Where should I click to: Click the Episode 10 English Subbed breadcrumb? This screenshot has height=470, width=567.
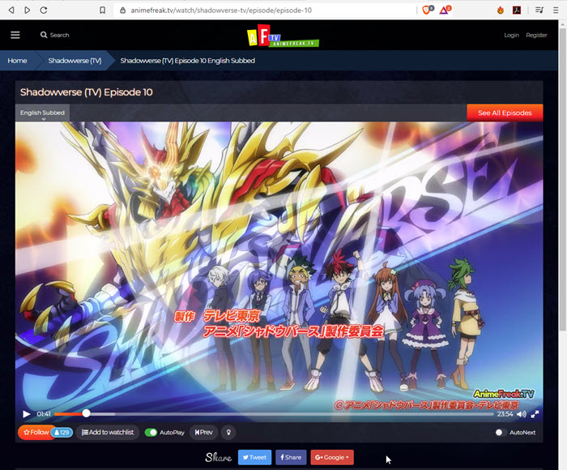(188, 61)
